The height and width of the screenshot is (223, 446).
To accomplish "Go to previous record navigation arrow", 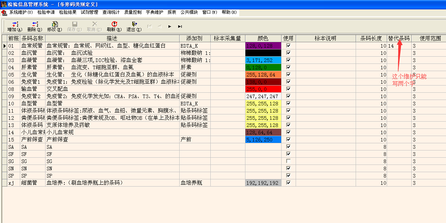I will 159,26.
